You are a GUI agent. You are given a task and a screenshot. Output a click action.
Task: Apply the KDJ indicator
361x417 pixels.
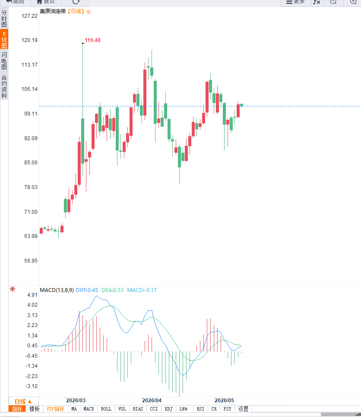(168, 409)
